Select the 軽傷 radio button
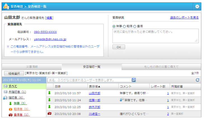 [x=125, y=26]
